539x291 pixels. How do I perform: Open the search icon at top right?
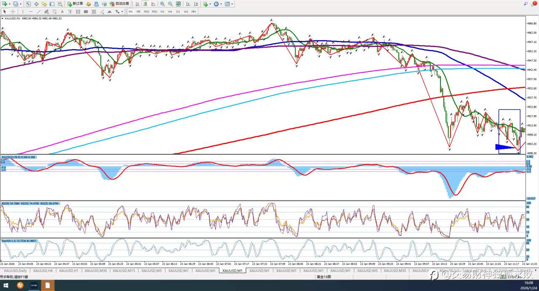point(526,4)
